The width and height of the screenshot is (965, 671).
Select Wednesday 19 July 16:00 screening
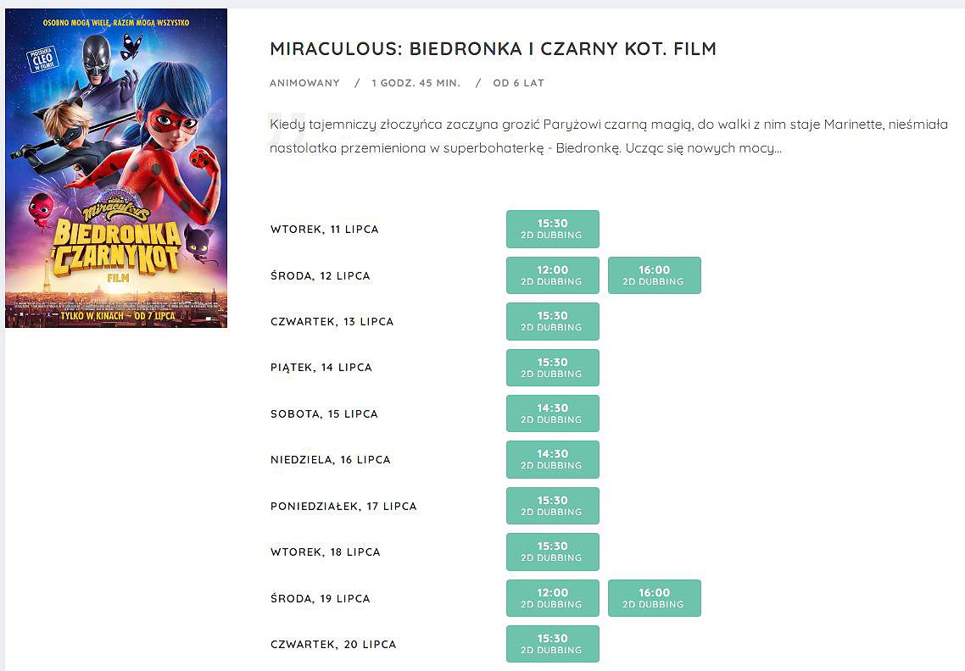(x=654, y=598)
